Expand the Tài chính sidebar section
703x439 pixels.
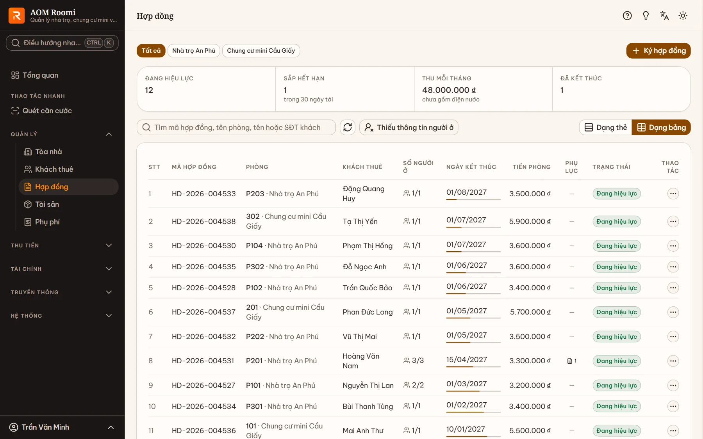(62, 269)
